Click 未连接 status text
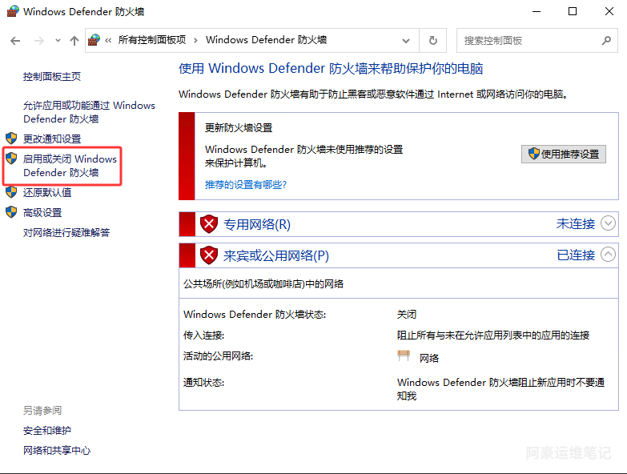This screenshot has height=474, width=627. coord(576,224)
